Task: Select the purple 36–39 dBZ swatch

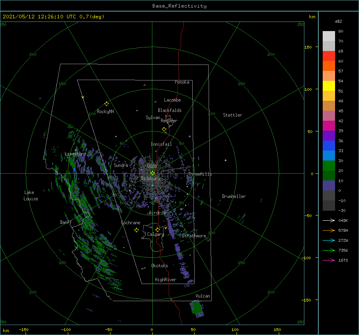Action: [329, 136]
